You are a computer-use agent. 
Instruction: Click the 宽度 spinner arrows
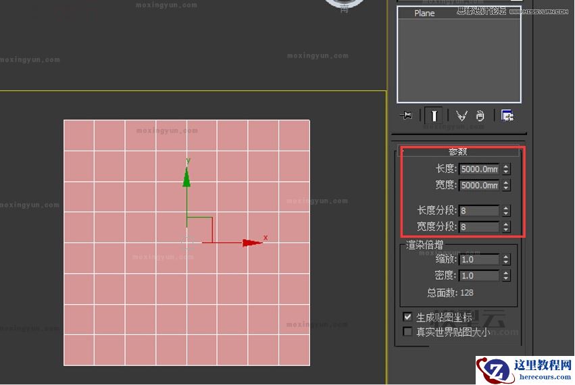pos(506,185)
